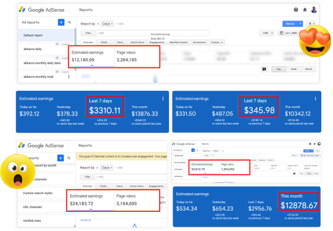Open Clicks tab in bottom-left report
Screen dimensions: 333x231
click(x=104, y=186)
